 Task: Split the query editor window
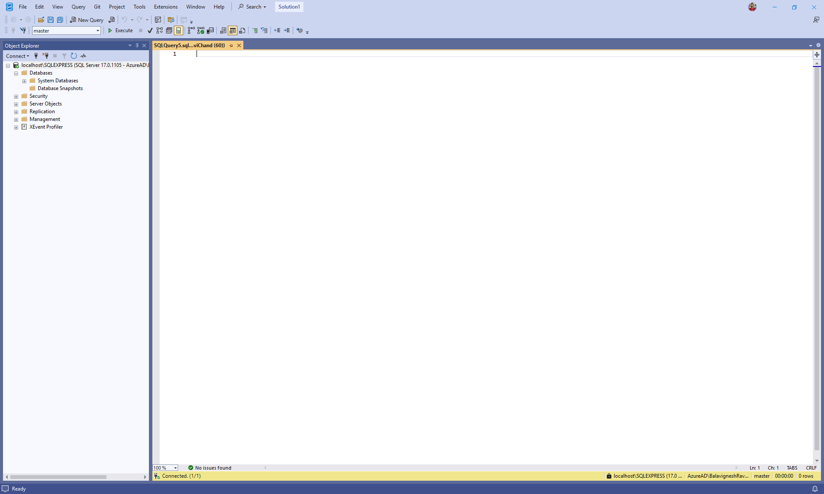pyautogui.click(x=817, y=54)
